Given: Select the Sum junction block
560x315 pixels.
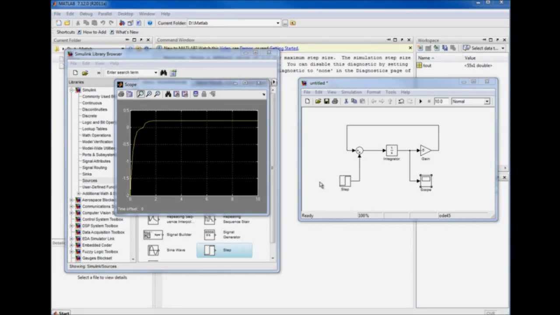Looking at the screenshot, I should (x=359, y=150).
